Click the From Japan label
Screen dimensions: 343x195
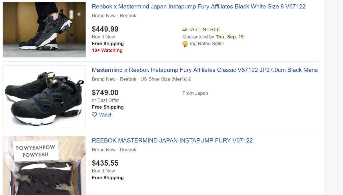click(195, 93)
